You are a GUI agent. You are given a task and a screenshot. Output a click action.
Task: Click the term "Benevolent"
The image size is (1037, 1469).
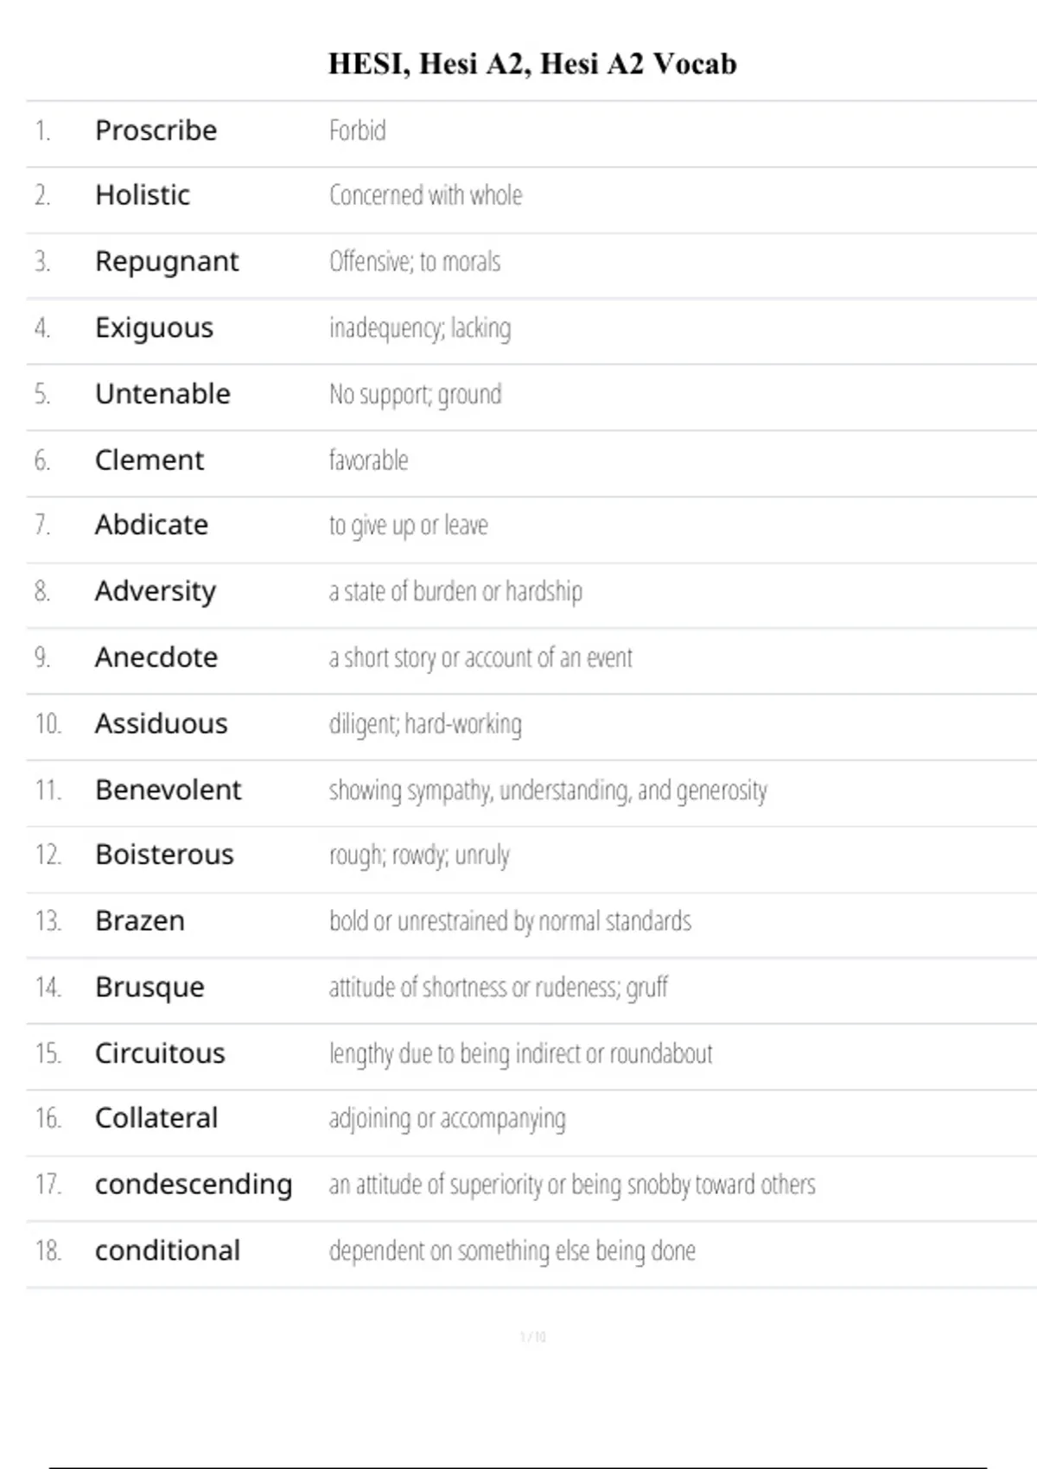169,790
